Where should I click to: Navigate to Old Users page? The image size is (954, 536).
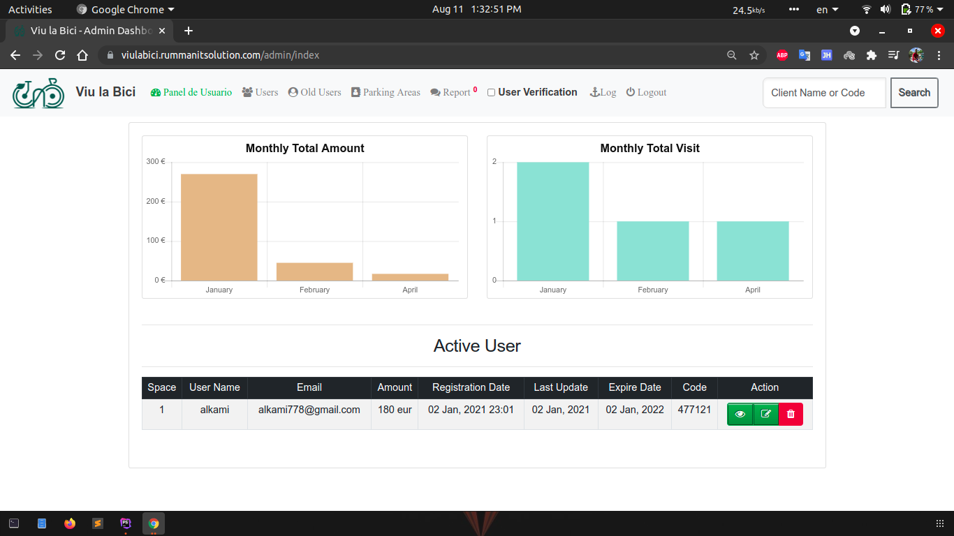coord(314,92)
